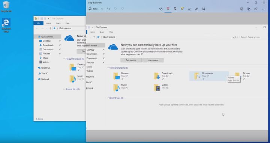Open the New snip delay dropdown chevron
This screenshot has width=270, height=143.
click(x=102, y=9)
